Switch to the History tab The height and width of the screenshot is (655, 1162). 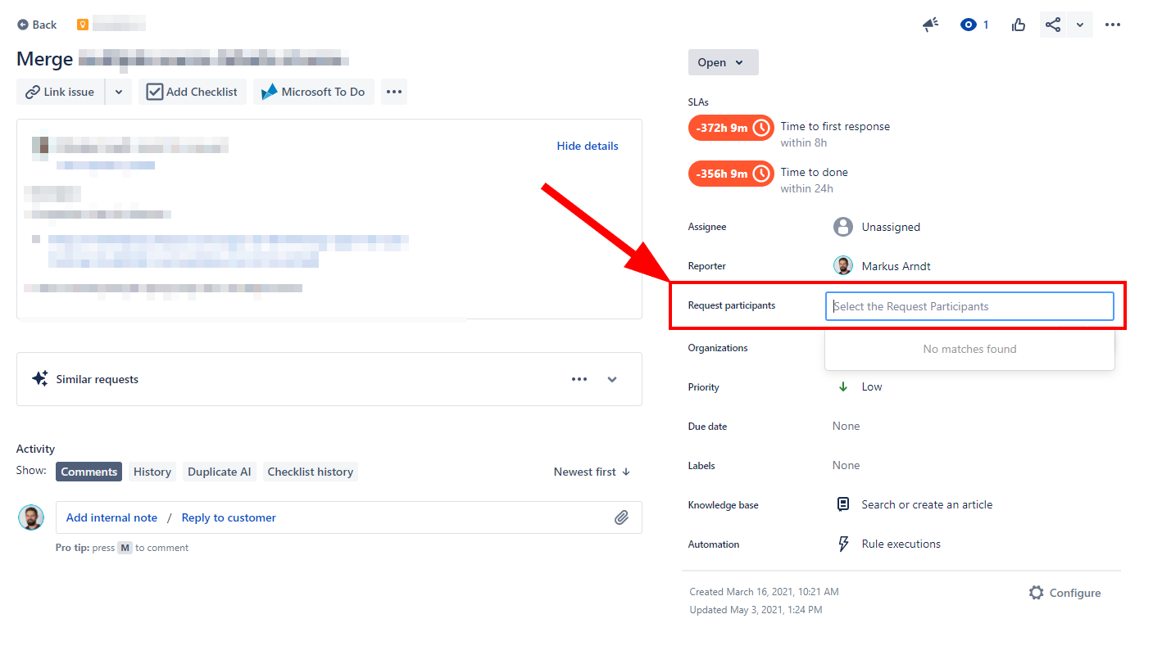[152, 472]
